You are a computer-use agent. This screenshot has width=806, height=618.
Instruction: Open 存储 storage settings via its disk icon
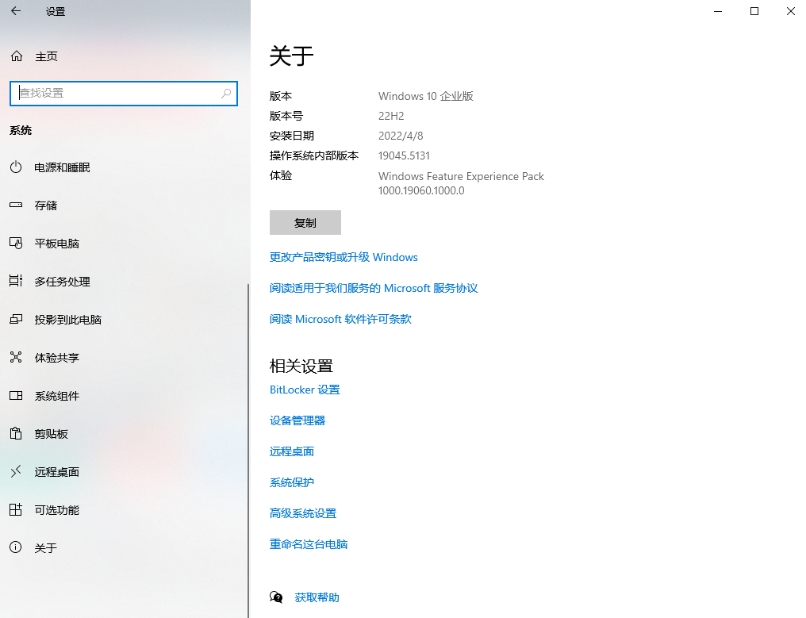pyautogui.click(x=17, y=205)
